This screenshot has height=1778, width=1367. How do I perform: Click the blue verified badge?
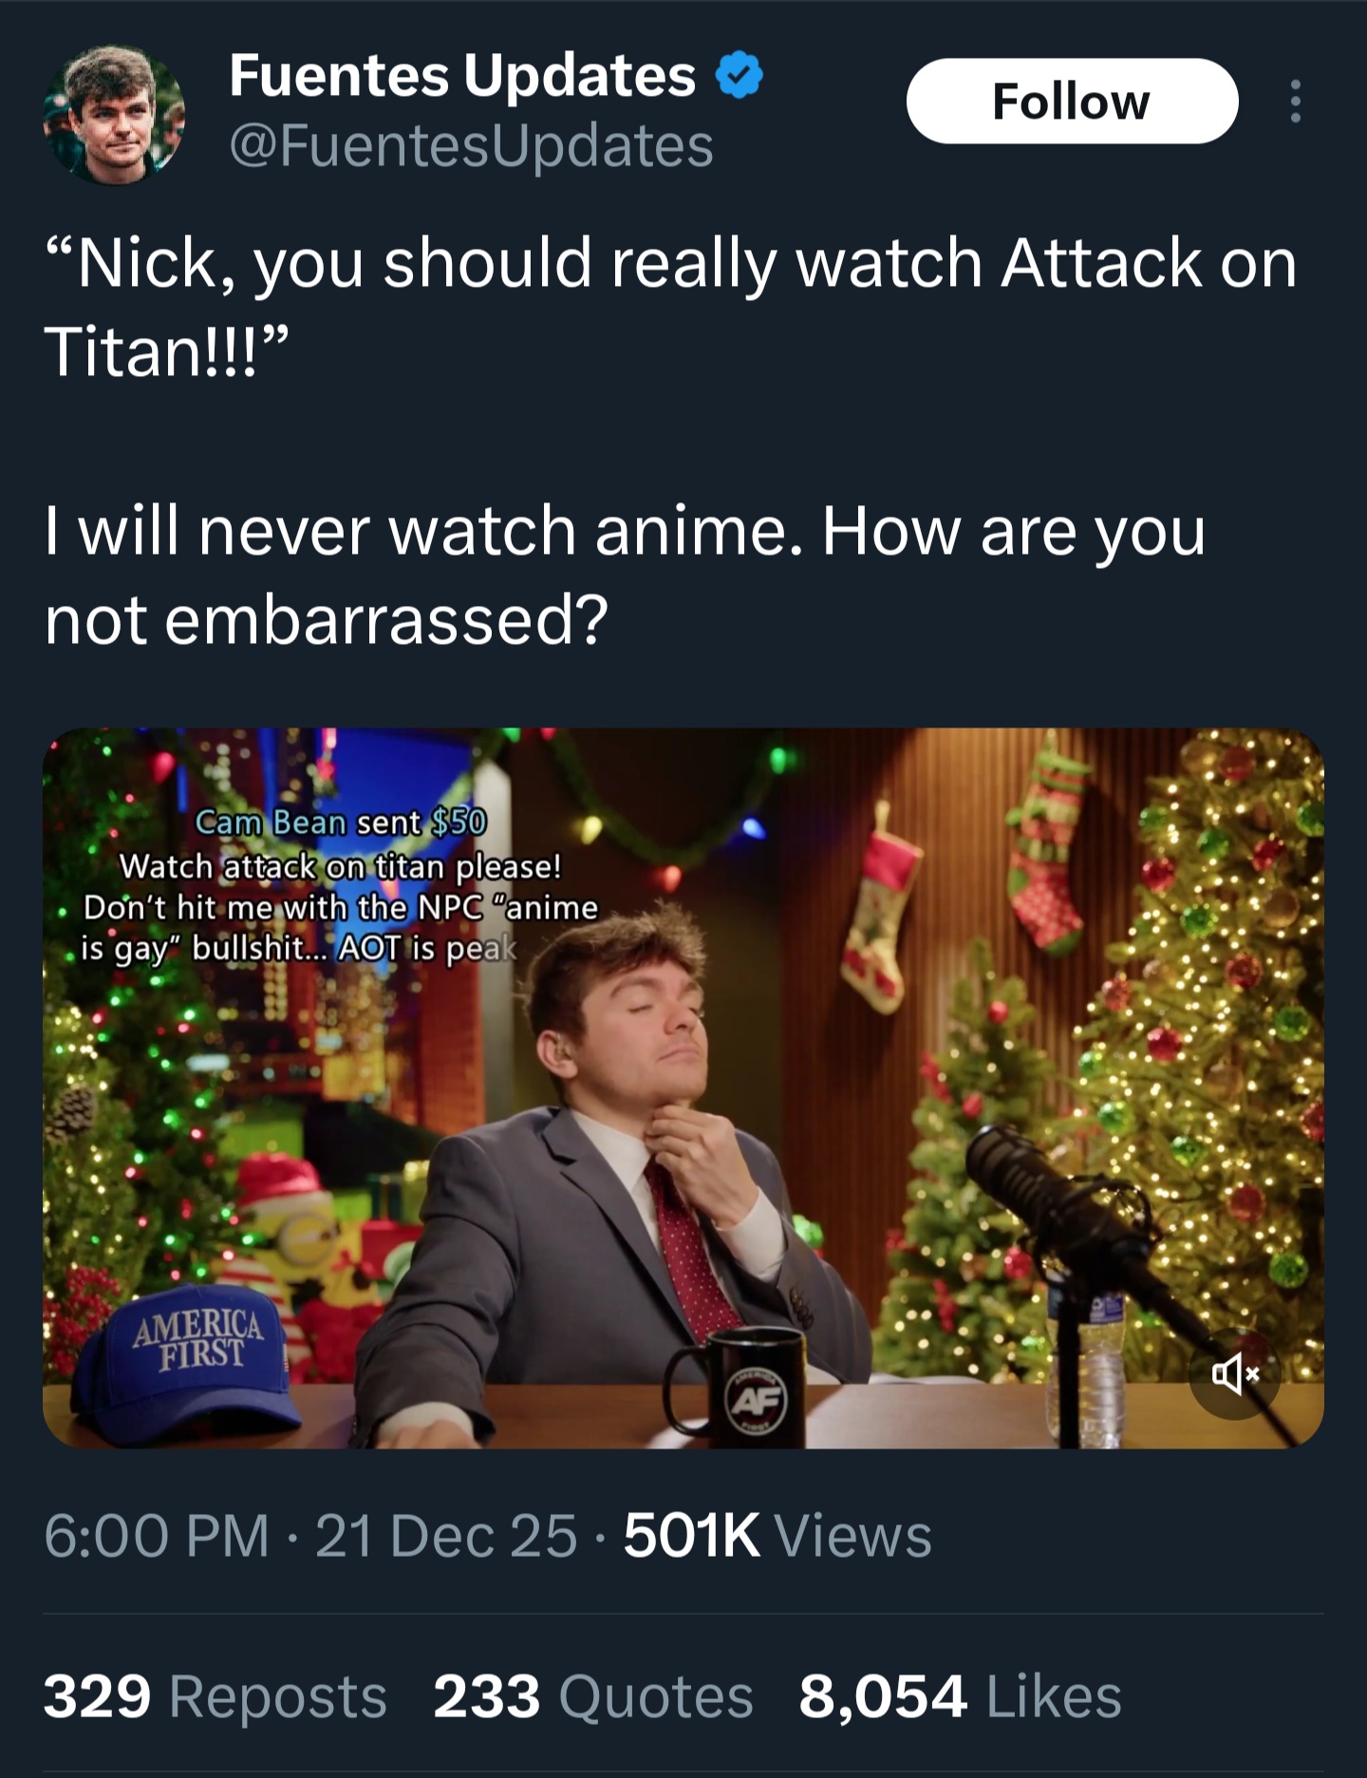(740, 76)
